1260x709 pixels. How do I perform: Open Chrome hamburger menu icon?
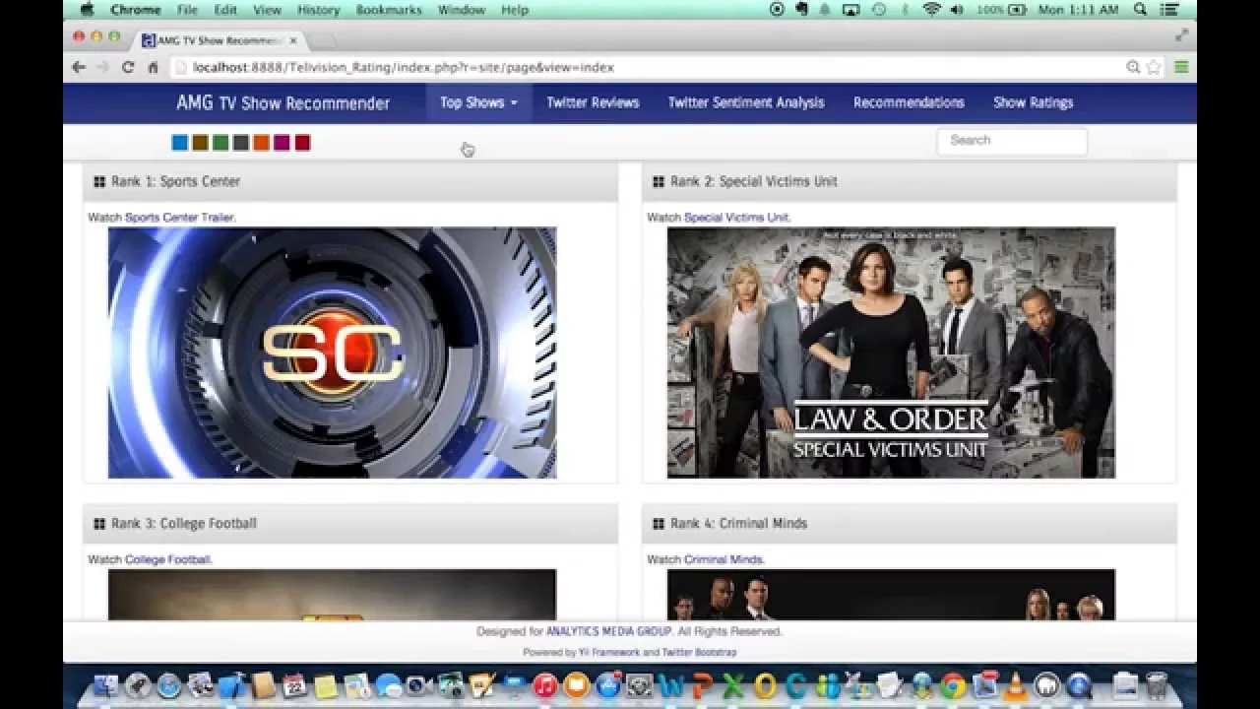tap(1181, 67)
